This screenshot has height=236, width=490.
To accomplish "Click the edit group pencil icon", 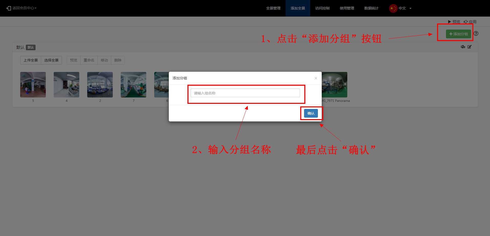I will 470,47.
